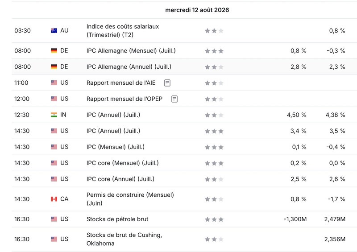This screenshot has width=357, height=252.
Task: Select the mercredi 12 août 2026 date header
Action: (197, 10)
